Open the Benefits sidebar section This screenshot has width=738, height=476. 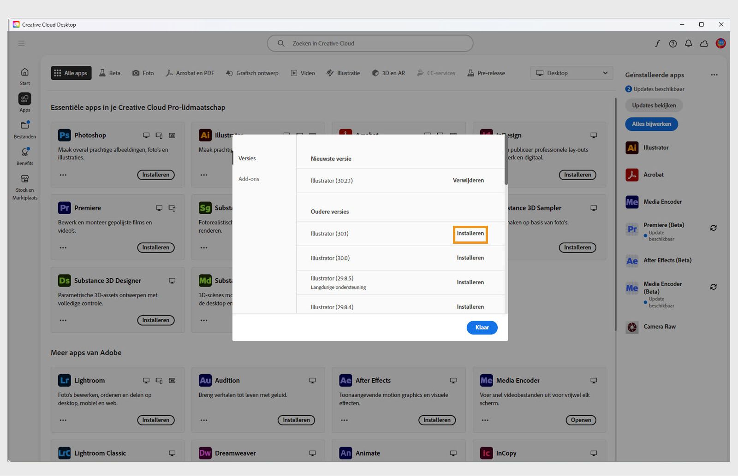pyautogui.click(x=24, y=156)
